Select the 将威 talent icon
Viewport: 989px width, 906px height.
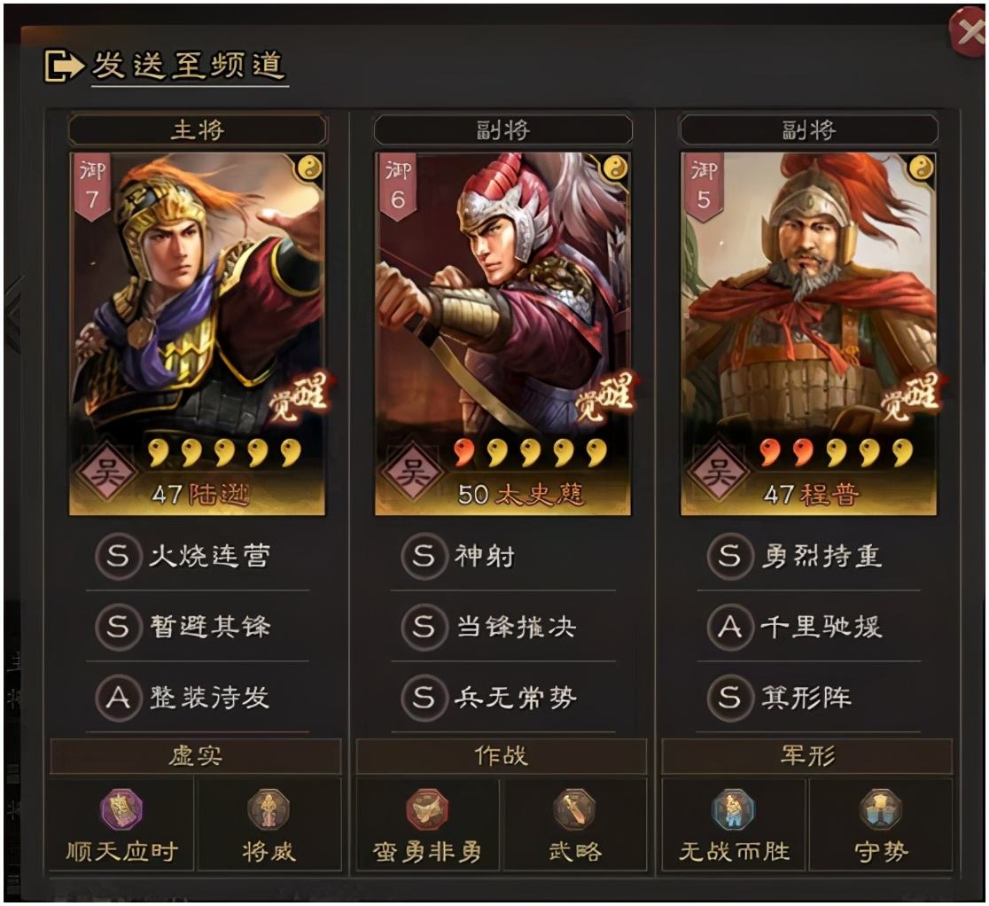click(268, 809)
